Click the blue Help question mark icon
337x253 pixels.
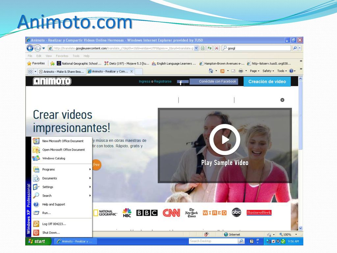pos(292,71)
